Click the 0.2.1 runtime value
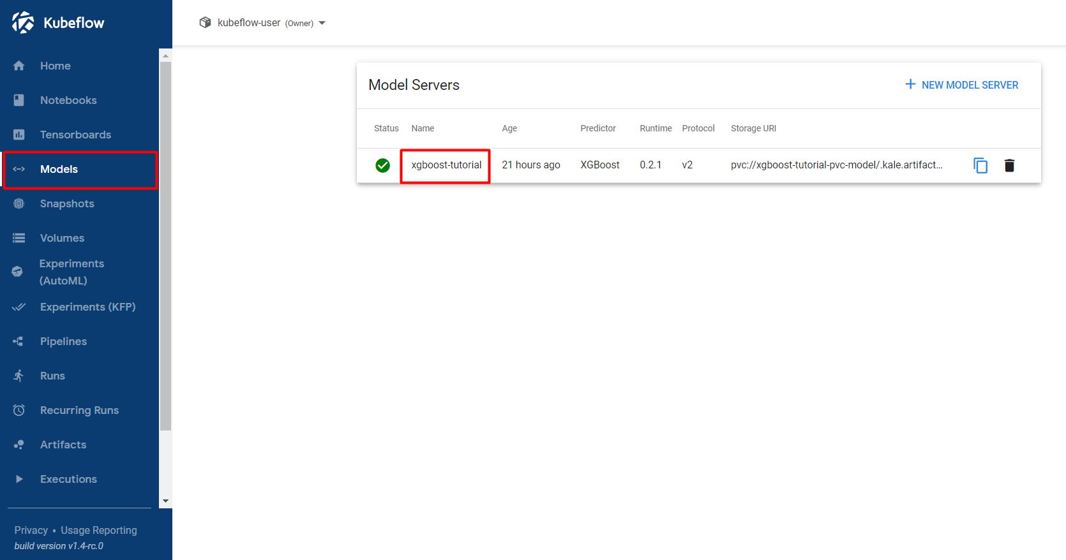Viewport: 1066px width, 560px height. 650,165
